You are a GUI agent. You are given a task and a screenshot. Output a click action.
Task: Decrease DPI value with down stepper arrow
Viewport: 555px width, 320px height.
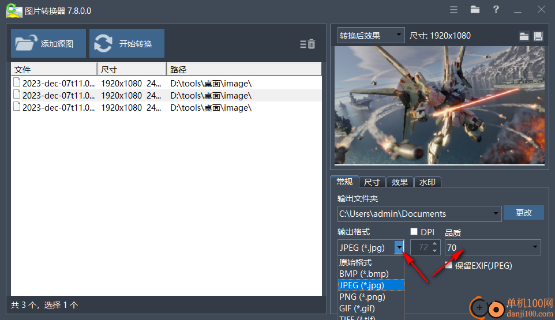point(434,251)
